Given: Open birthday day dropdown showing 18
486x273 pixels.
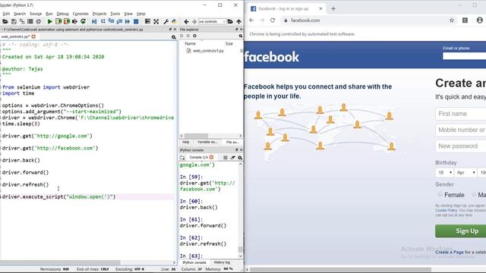Looking at the screenshot, I should pos(444,172).
